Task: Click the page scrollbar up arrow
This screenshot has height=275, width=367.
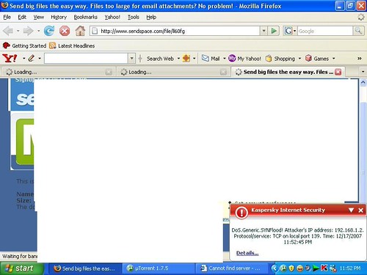Action: pos(363,83)
